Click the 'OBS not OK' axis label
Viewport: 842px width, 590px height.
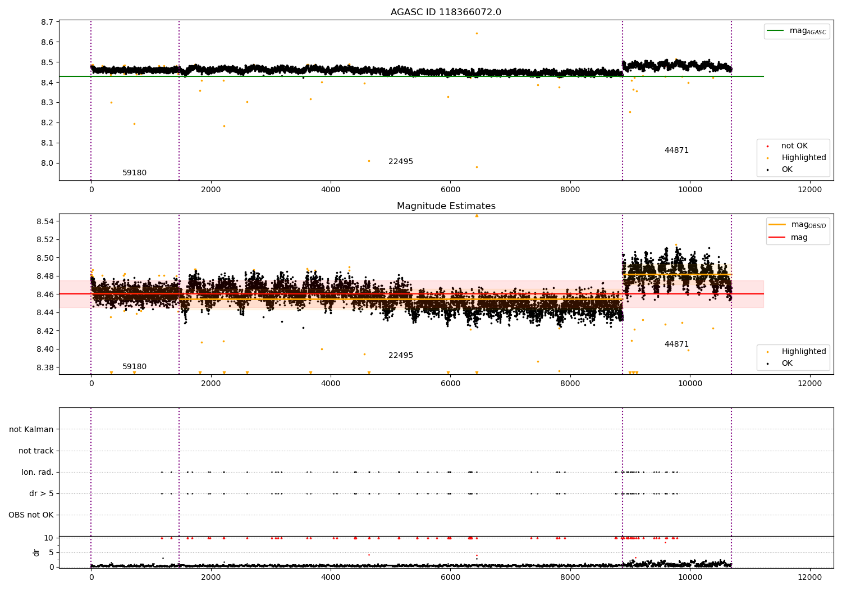(31, 515)
